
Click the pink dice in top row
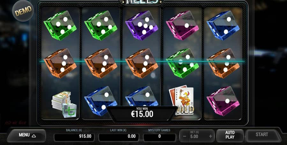tap(182, 25)
